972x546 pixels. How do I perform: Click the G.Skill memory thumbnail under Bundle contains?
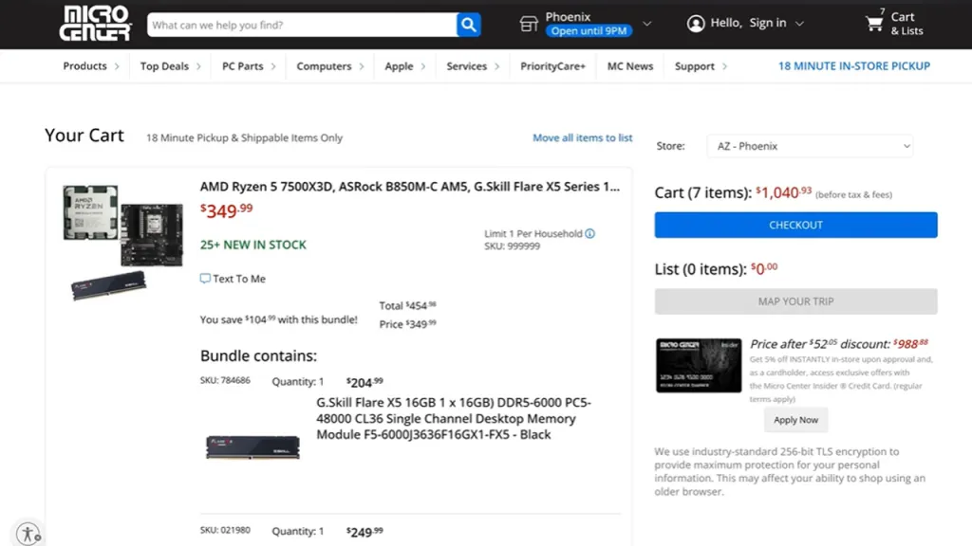coord(252,447)
